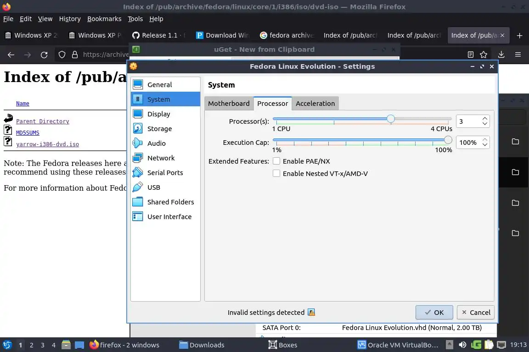The image size is (529, 352).
Task: Open the taskbar file manager icon
Action: (x=66, y=345)
